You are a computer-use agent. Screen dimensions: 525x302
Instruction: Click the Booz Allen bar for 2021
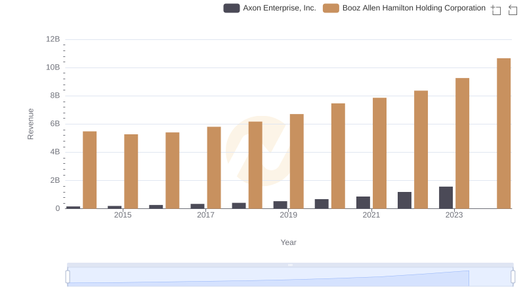pos(379,153)
